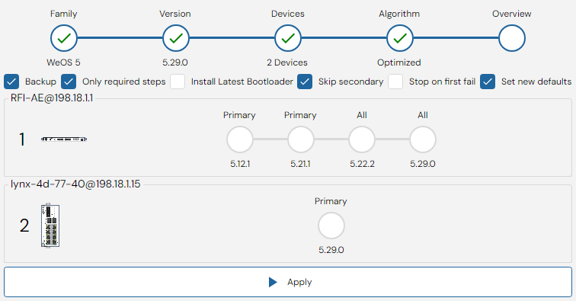
Task: Click the WeOS 5 family label
Action: tap(63, 62)
